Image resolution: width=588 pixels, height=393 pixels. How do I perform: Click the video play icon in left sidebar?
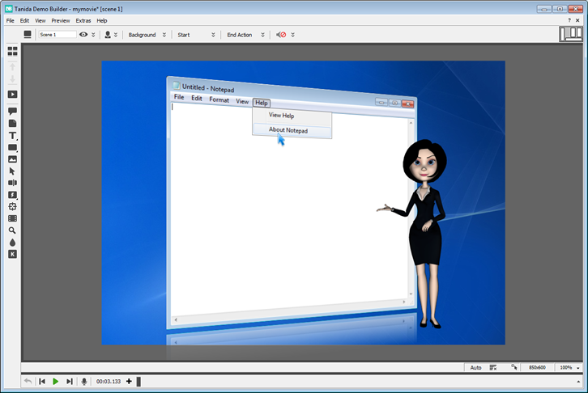12,95
